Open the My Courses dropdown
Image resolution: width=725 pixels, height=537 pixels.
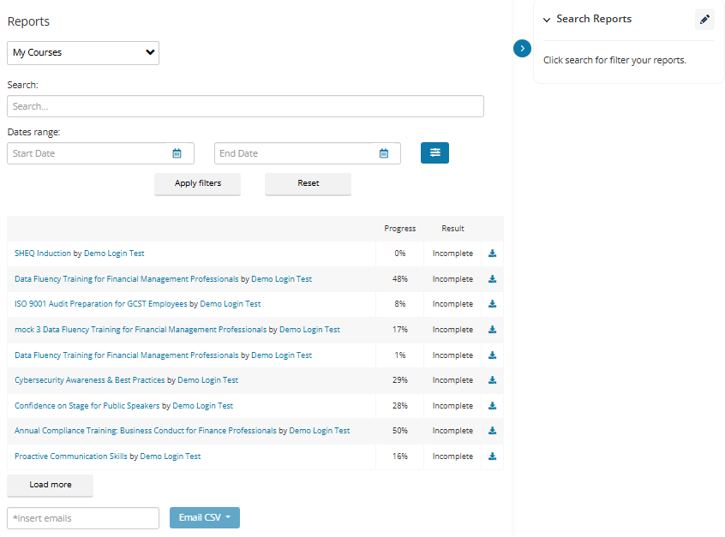point(83,53)
